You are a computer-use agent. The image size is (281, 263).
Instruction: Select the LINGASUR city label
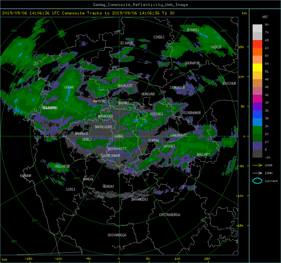[x=177, y=88]
